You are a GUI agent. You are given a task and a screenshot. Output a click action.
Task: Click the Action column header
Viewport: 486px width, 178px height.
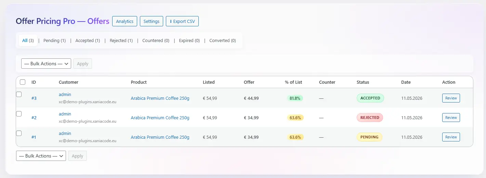pyautogui.click(x=449, y=82)
